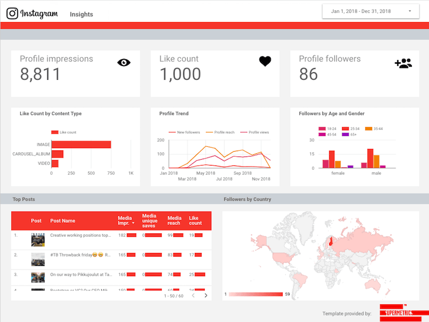Click the Post Name column header

pos(63,221)
